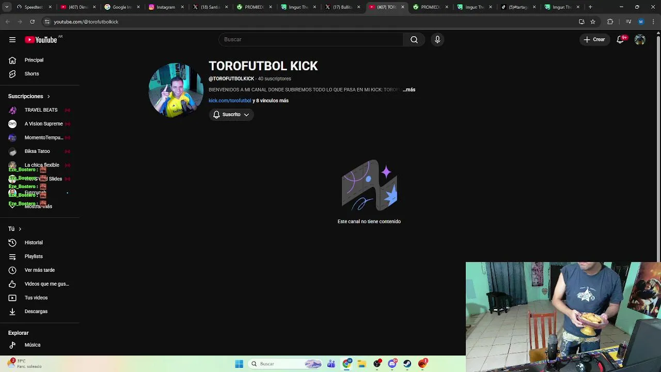Switch to the Speedtest tab
Image resolution: width=661 pixels, height=372 pixels.
(x=34, y=7)
